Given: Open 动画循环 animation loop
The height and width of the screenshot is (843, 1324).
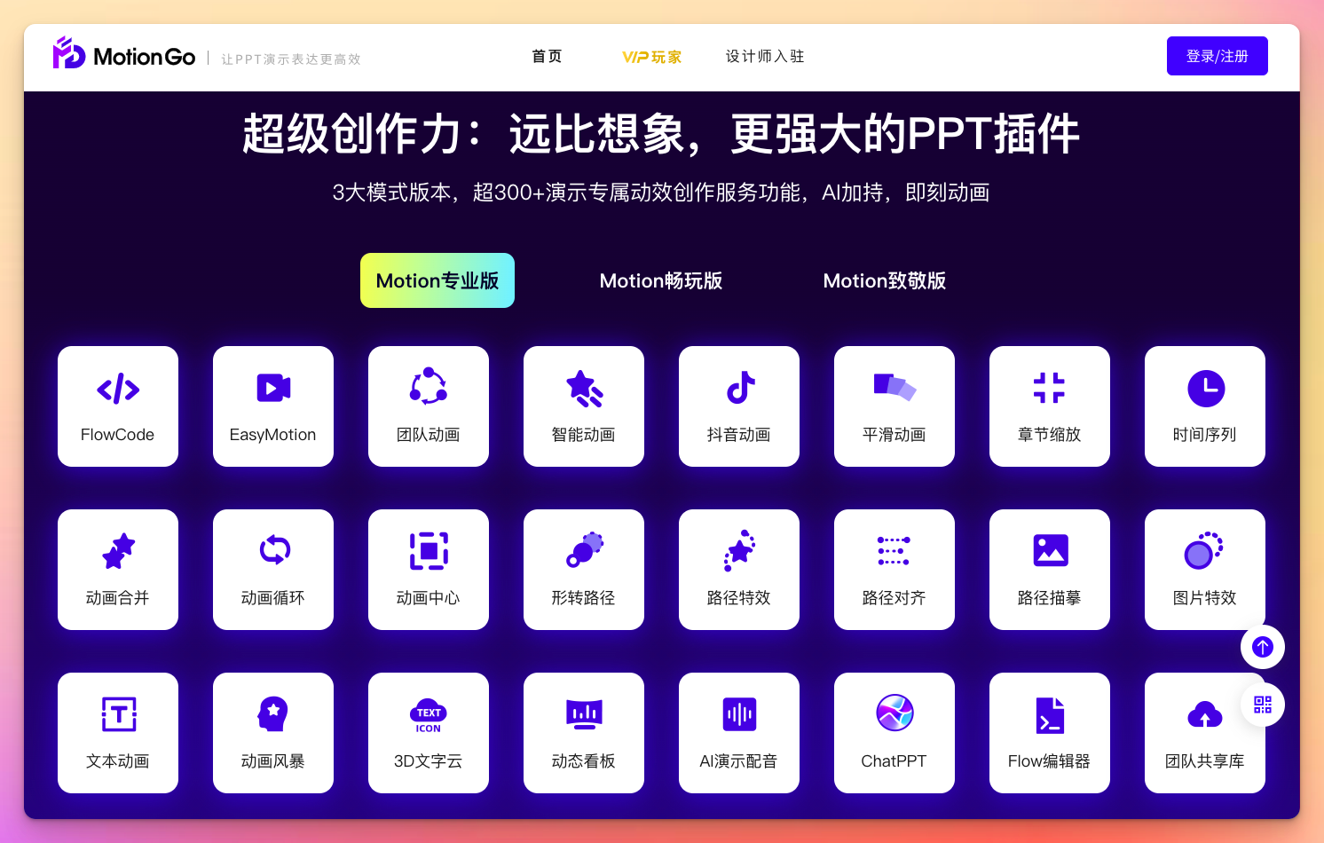Looking at the screenshot, I should pyautogui.click(x=272, y=570).
